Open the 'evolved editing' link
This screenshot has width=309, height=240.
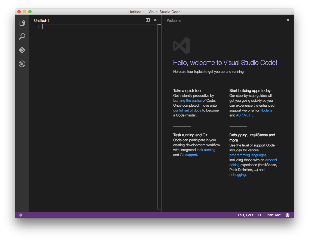(271, 160)
